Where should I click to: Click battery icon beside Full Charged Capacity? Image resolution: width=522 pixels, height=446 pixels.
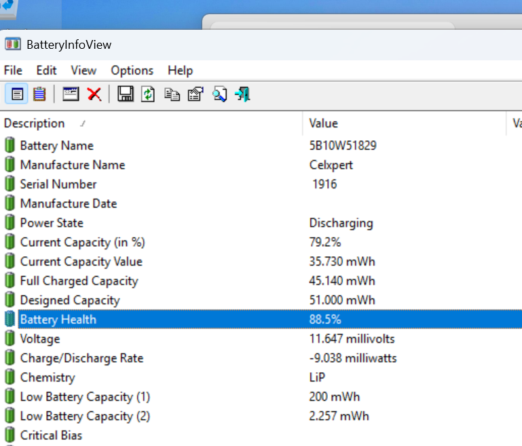[10, 280]
